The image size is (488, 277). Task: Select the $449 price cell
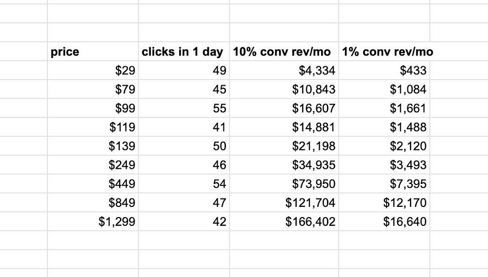pos(93,184)
